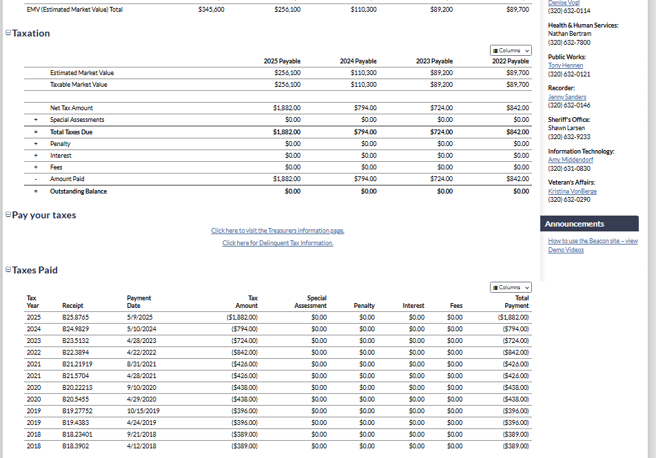Collapse the Taxes Paid section

tap(8, 270)
